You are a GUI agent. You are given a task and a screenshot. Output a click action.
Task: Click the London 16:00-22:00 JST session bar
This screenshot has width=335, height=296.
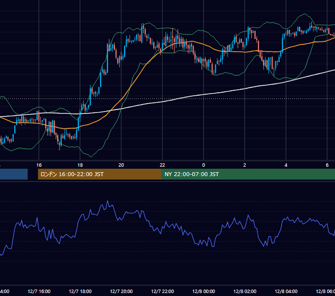pos(100,174)
